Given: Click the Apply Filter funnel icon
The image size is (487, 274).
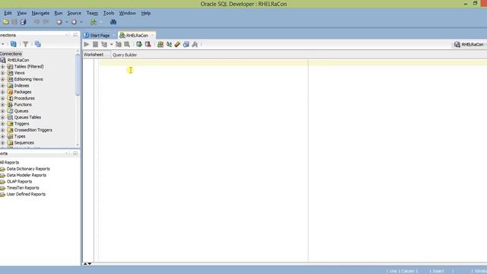Looking at the screenshot, I should click(x=26, y=44).
